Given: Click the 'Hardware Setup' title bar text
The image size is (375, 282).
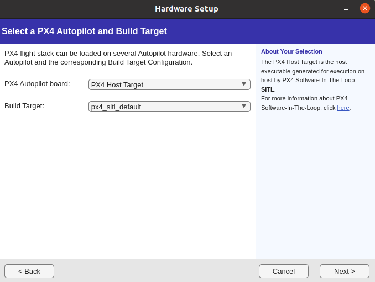Looking at the screenshot, I should click(x=186, y=9).
